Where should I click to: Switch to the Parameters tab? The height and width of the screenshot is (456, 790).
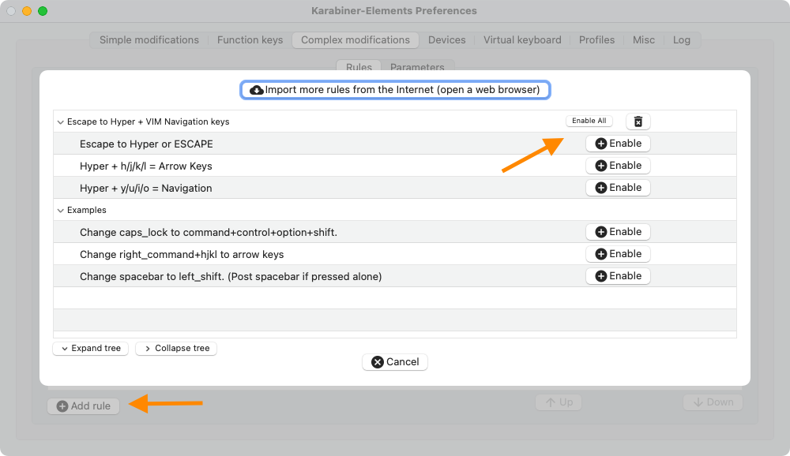coord(417,67)
